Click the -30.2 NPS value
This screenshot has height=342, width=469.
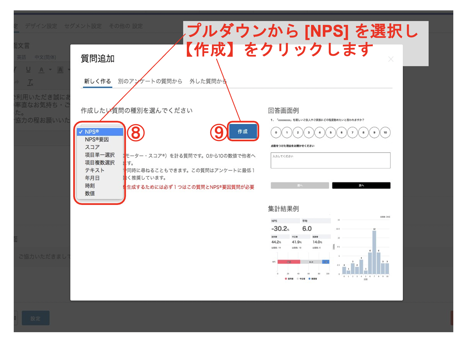(280, 228)
